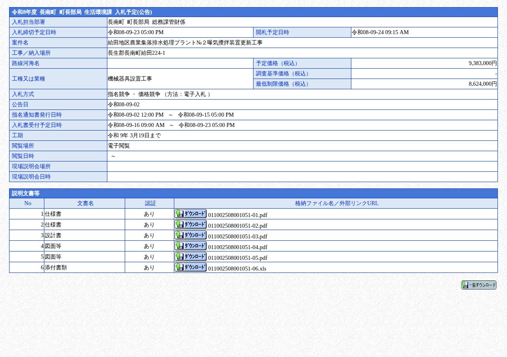Image resolution: width=507 pixels, height=357 pixels.
Task: Download file 011002508001051-01.pdf
Action: [191, 213]
